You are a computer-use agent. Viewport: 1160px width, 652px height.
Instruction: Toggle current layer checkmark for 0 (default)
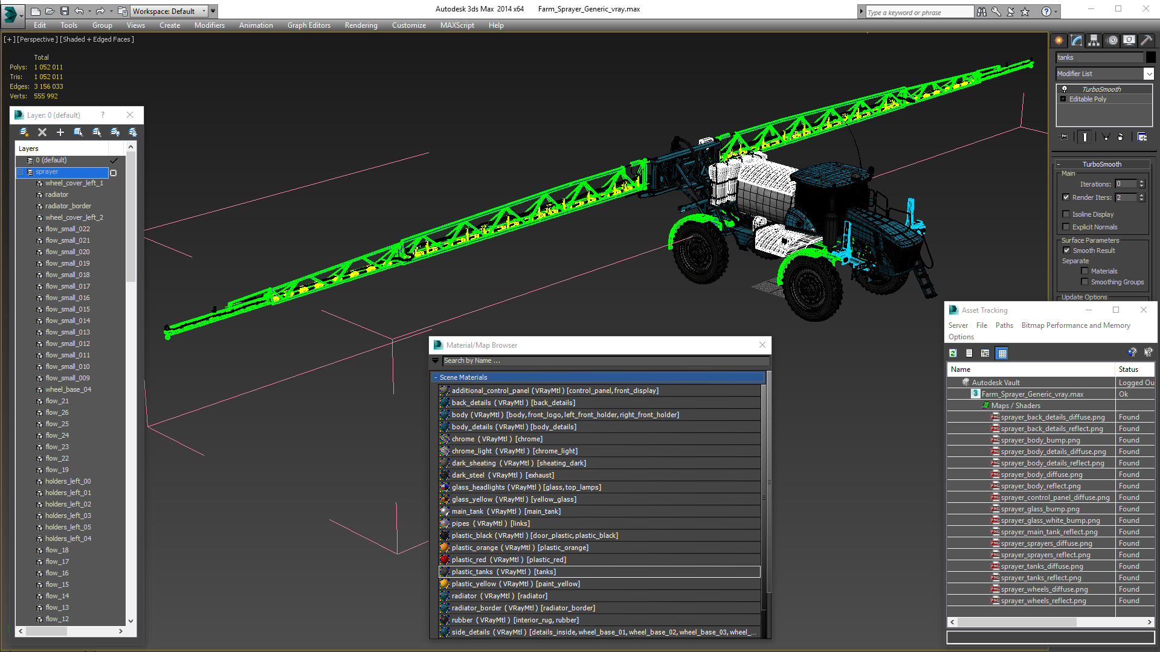pyautogui.click(x=114, y=161)
